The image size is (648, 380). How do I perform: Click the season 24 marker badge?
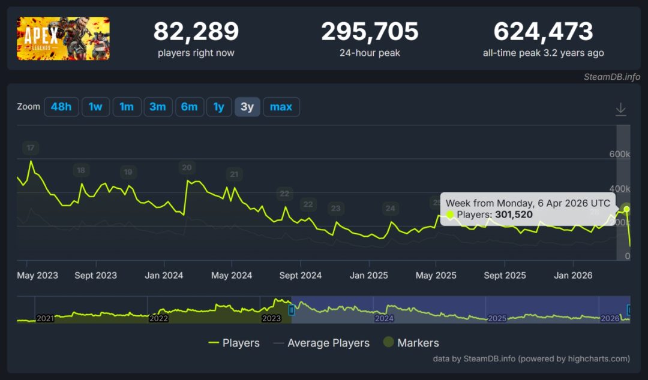pyautogui.click(x=391, y=209)
